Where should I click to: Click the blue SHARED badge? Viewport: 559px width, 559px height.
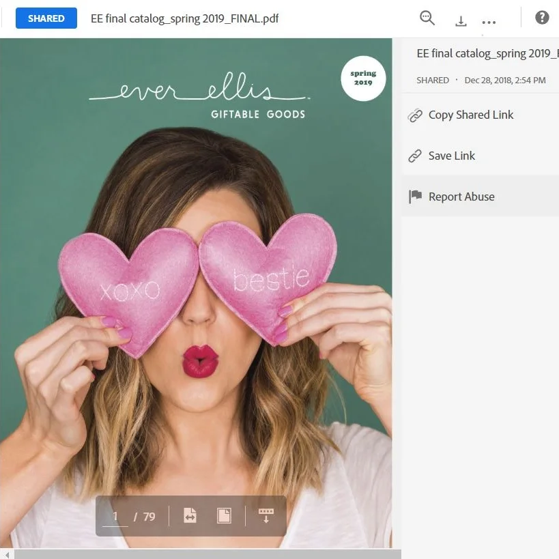[x=46, y=18]
